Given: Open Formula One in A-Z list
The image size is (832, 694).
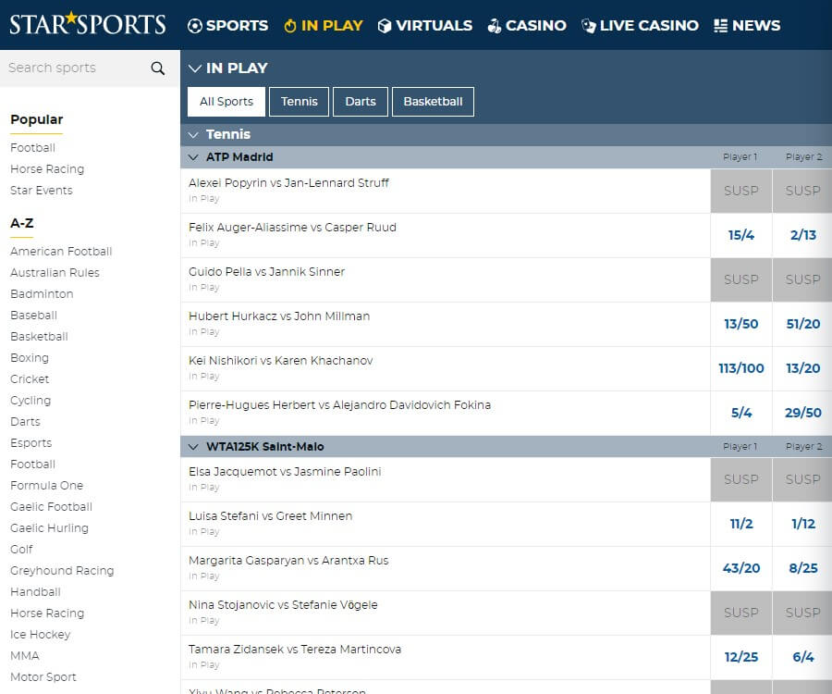Looking at the screenshot, I should [47, 485].
